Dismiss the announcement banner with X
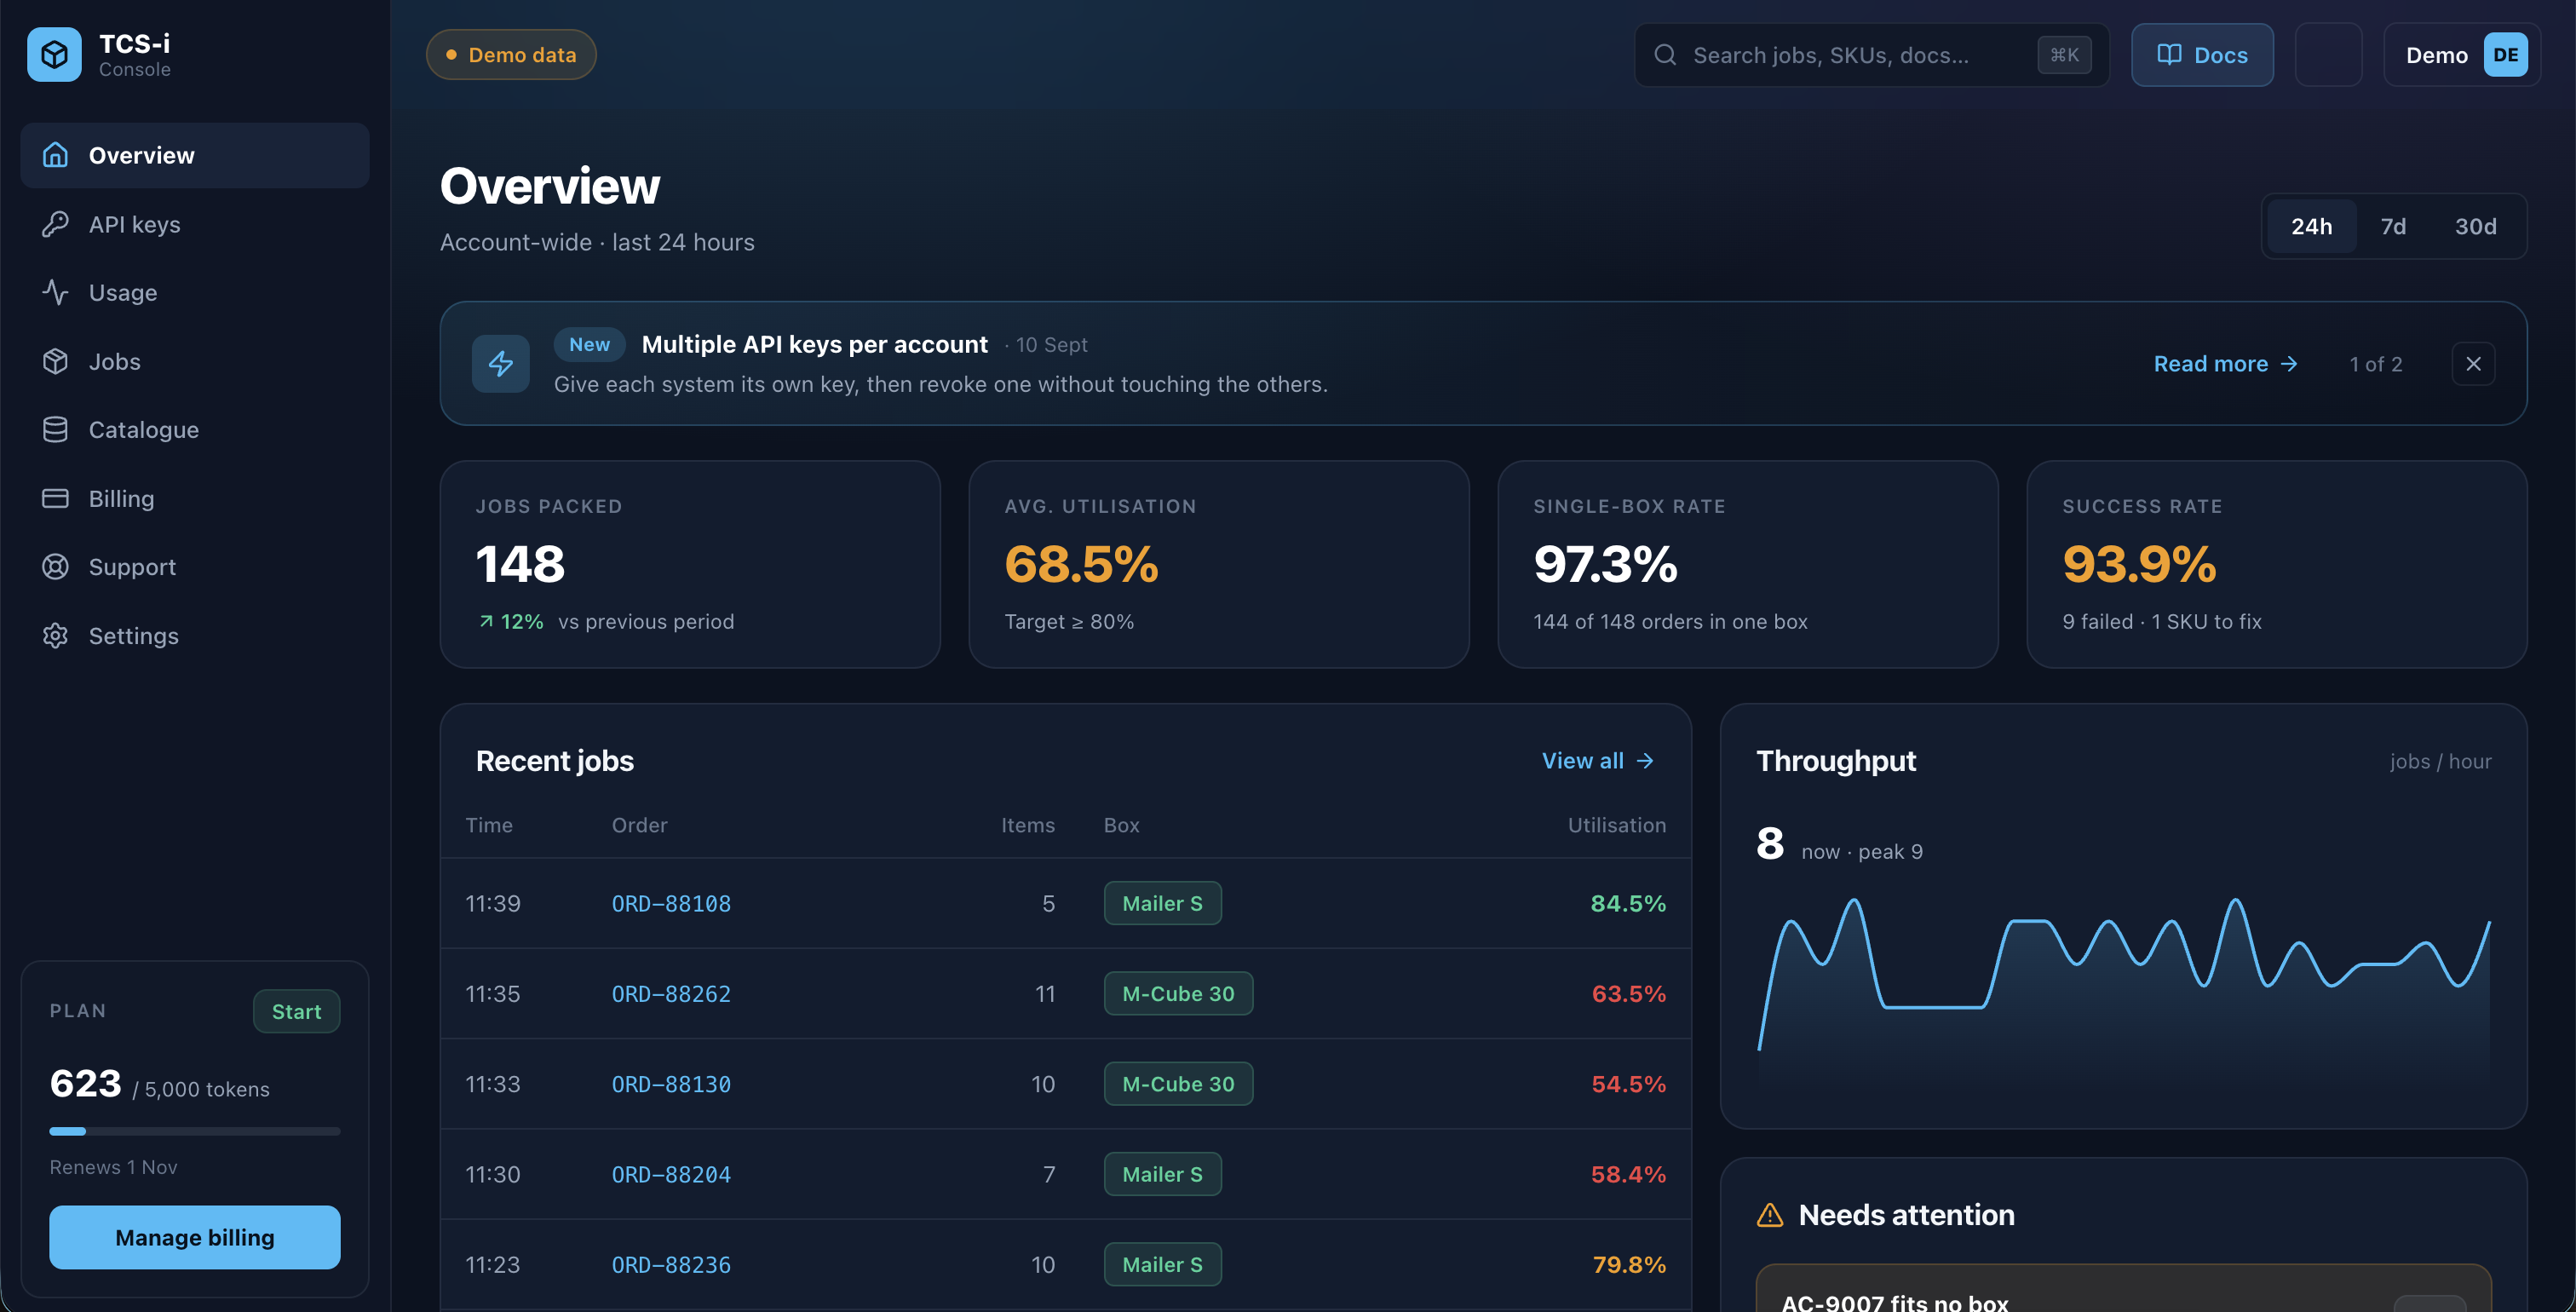2576x1312 pixels. tap(2473, 364)
